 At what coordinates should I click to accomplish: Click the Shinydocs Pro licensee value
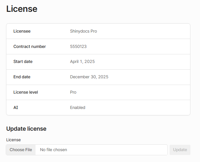click(x=83, y=31)
